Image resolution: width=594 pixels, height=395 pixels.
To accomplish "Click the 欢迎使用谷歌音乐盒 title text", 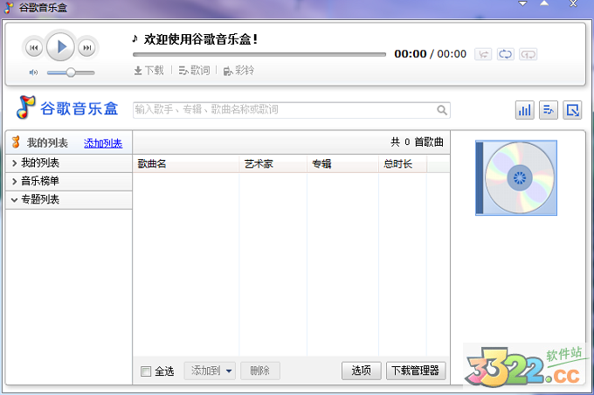I will (201, 39).
